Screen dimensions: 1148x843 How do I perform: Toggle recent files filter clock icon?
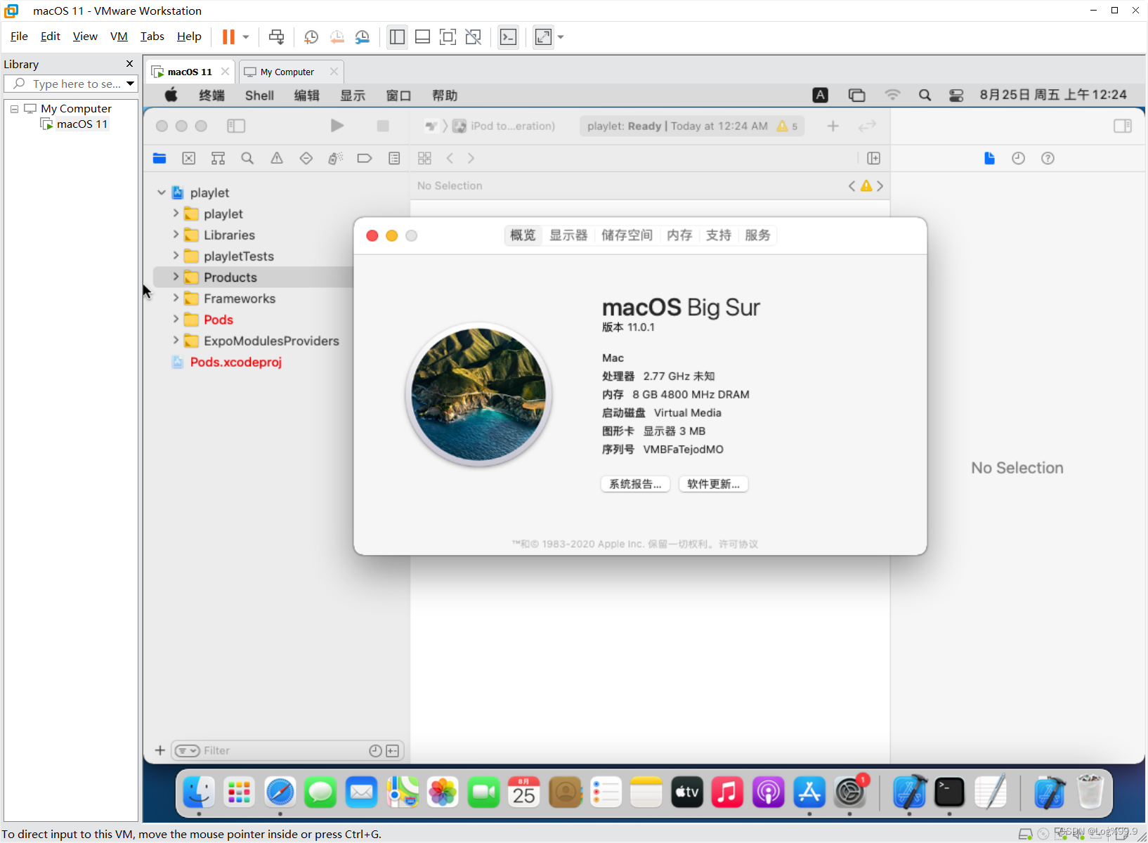pyautogui.click(x=375, y=751)
